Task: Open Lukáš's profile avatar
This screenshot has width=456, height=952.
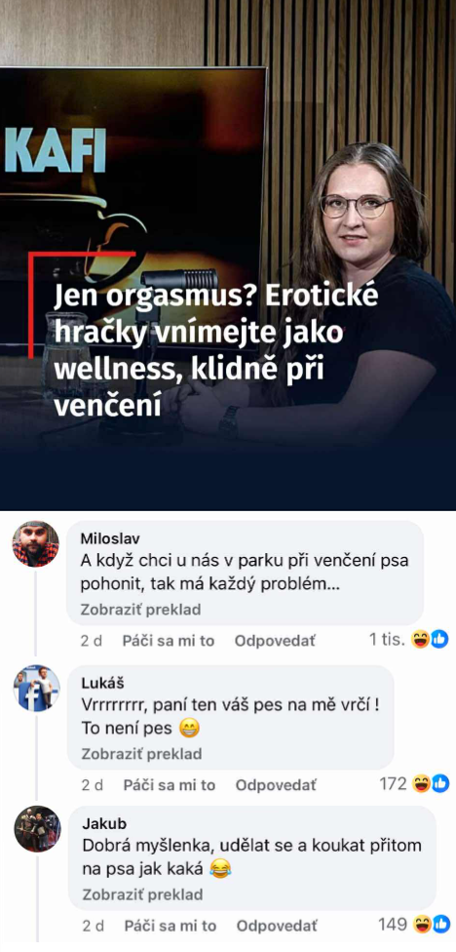Action: pyautogui.click(x=37, y=688)
